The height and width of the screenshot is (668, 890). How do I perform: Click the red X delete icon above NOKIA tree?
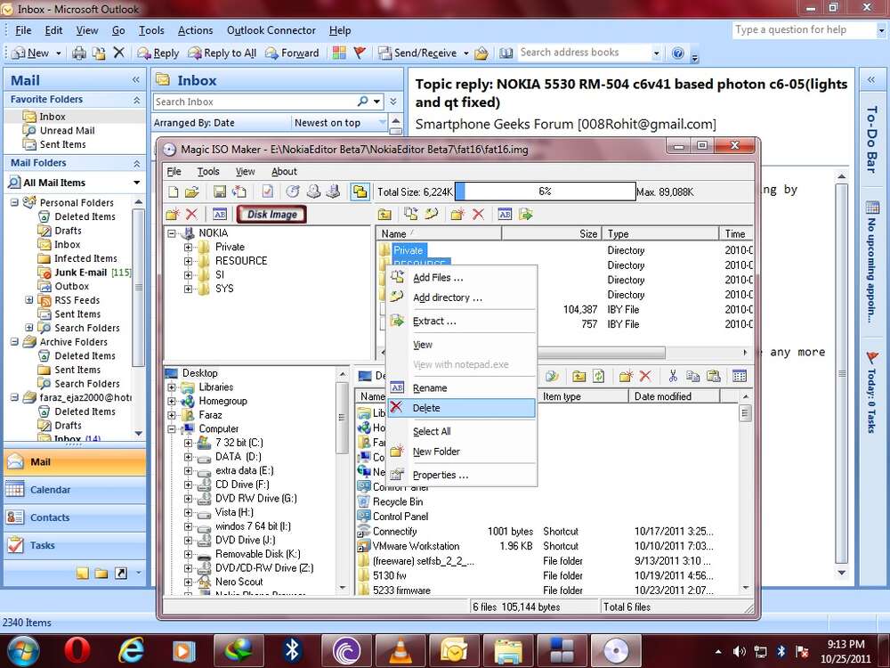point(191,214)
